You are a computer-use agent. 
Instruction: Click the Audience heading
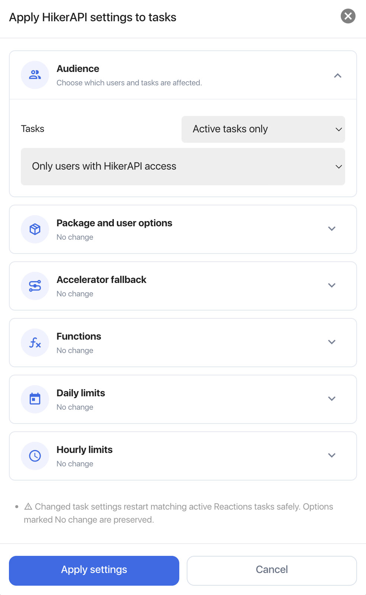click(x=78, y=69)
